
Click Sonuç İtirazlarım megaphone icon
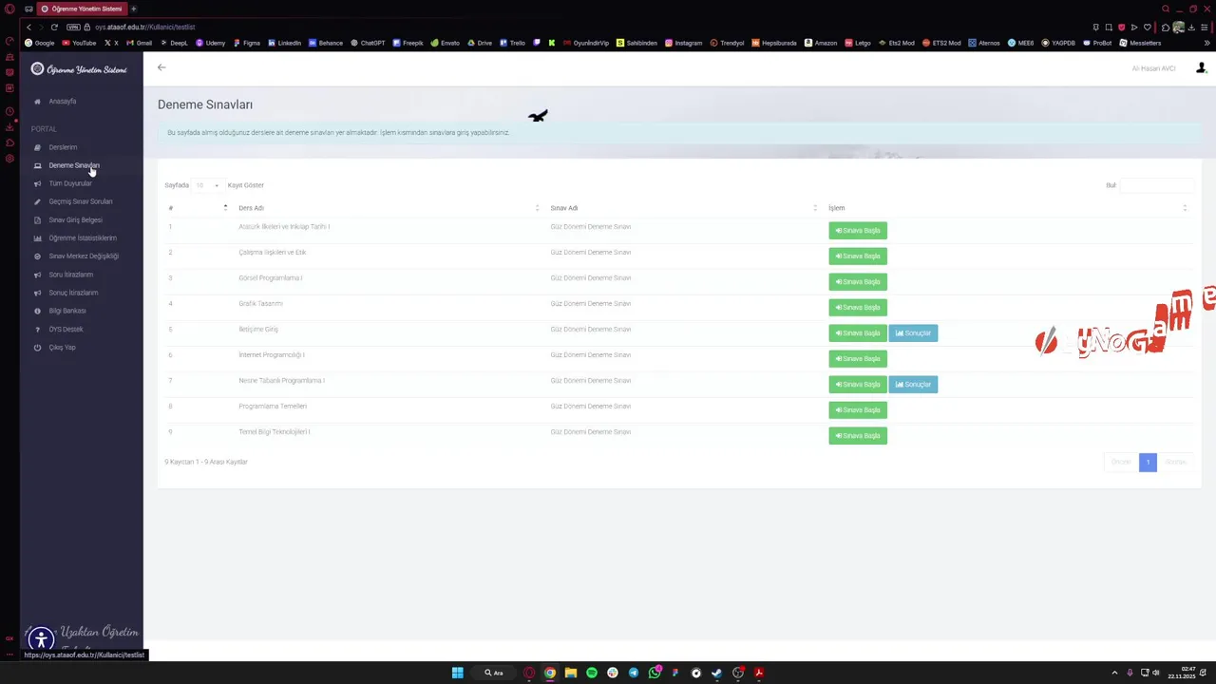coord(37,293)
